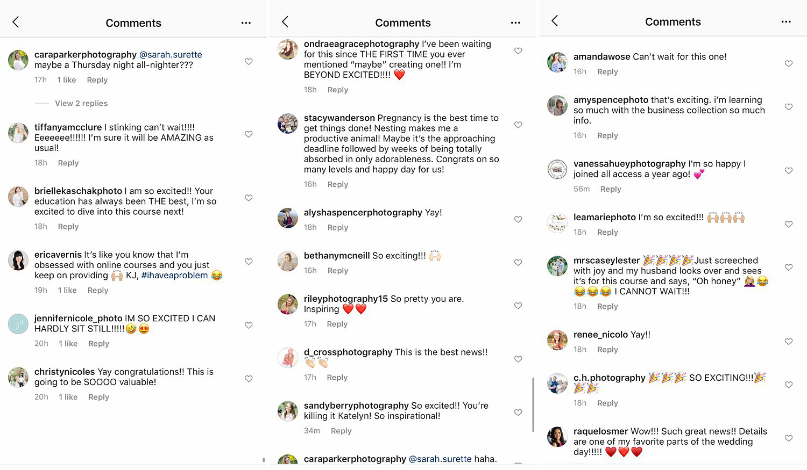Like stacywanderson's pregnancy comment
This screenshot has width=807, height=470.
coord(518,125)
